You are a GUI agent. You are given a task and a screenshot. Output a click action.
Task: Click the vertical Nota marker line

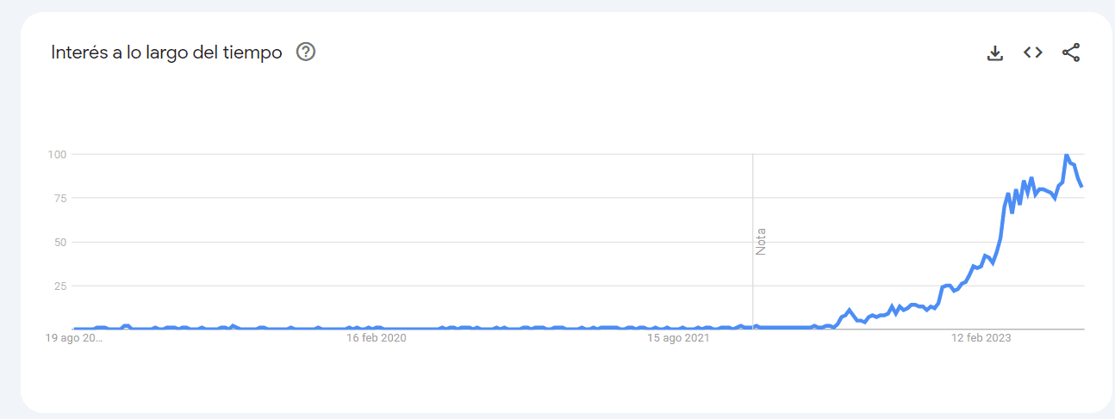753,241
